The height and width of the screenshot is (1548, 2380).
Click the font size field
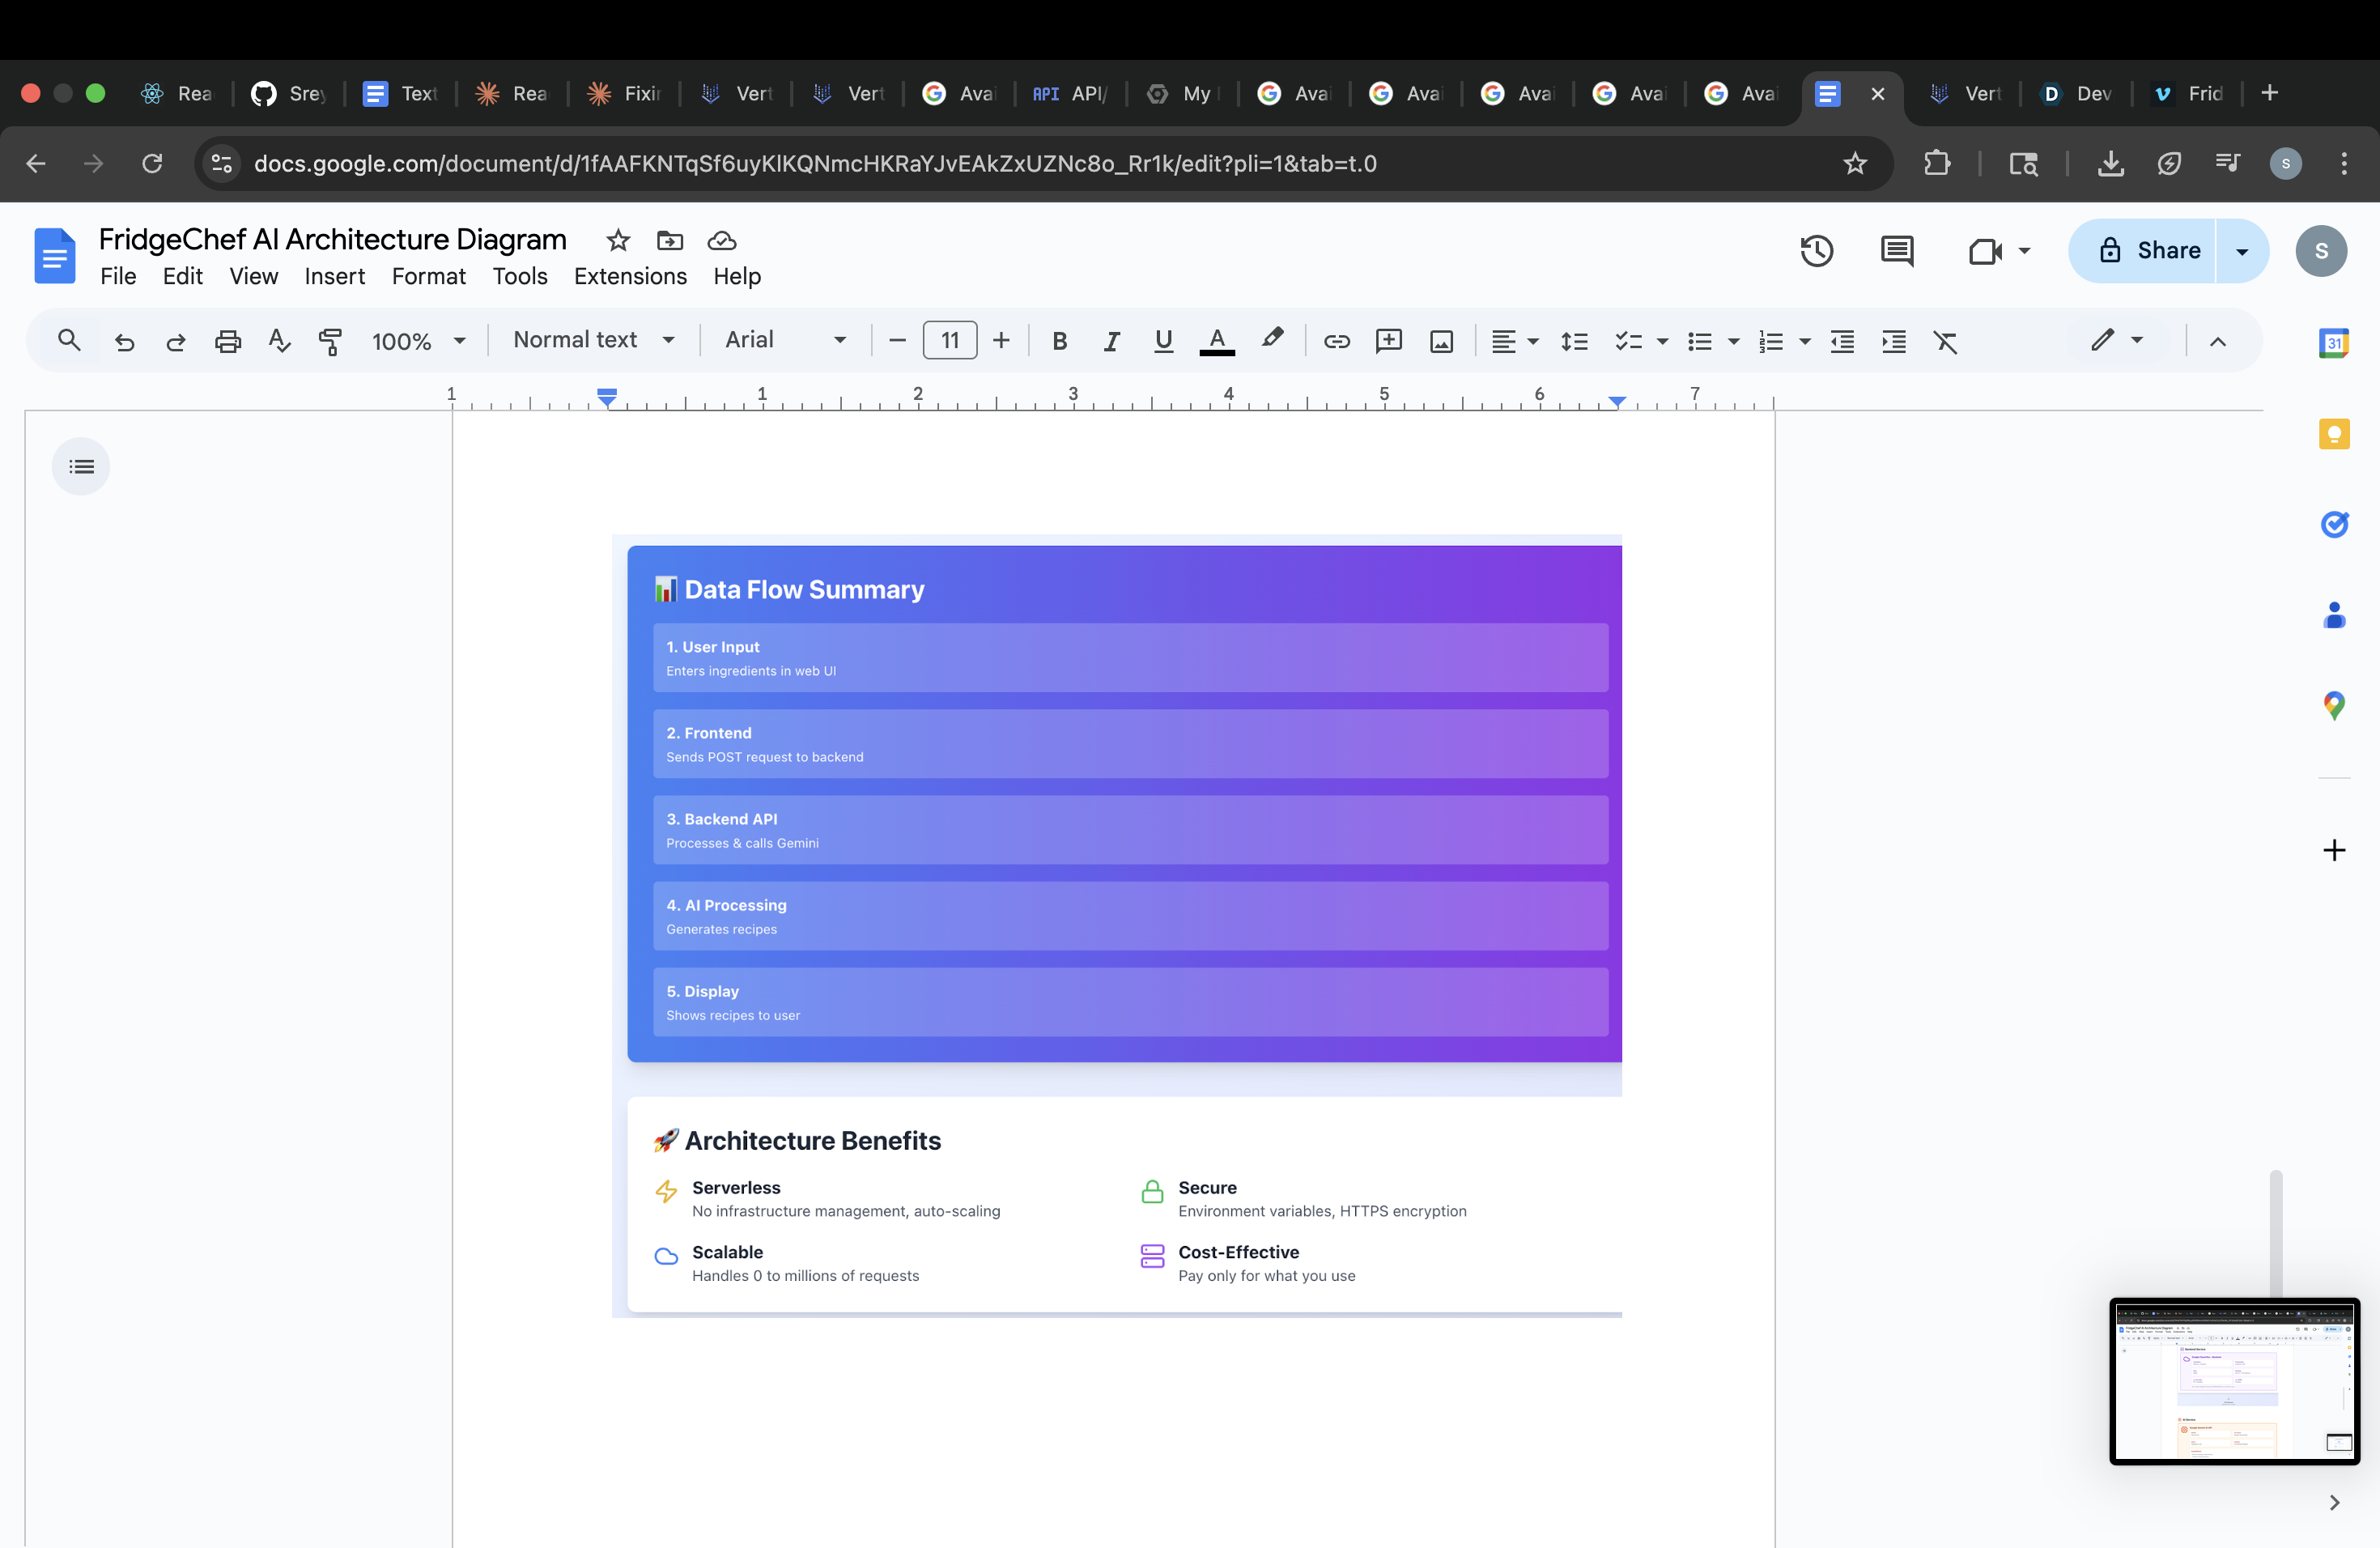click(x=949, y=341)
